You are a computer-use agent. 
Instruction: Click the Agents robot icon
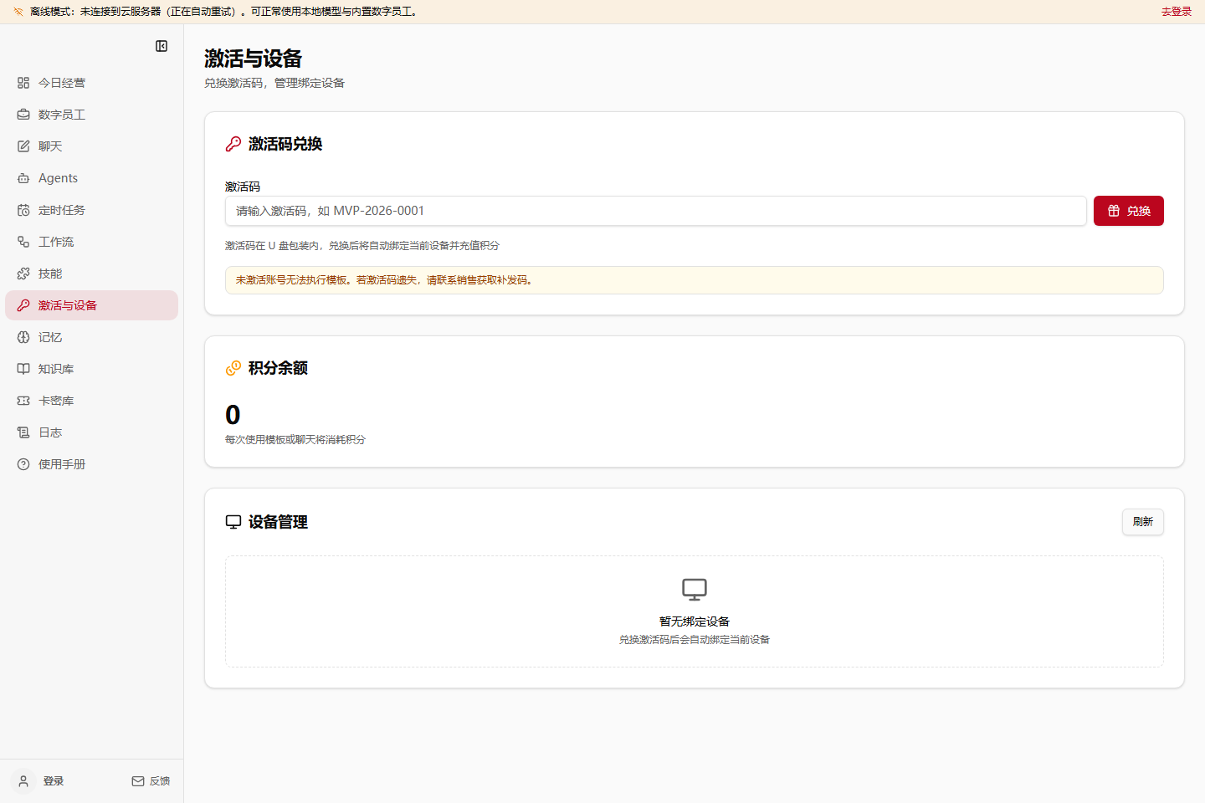(x=23, y=178)
